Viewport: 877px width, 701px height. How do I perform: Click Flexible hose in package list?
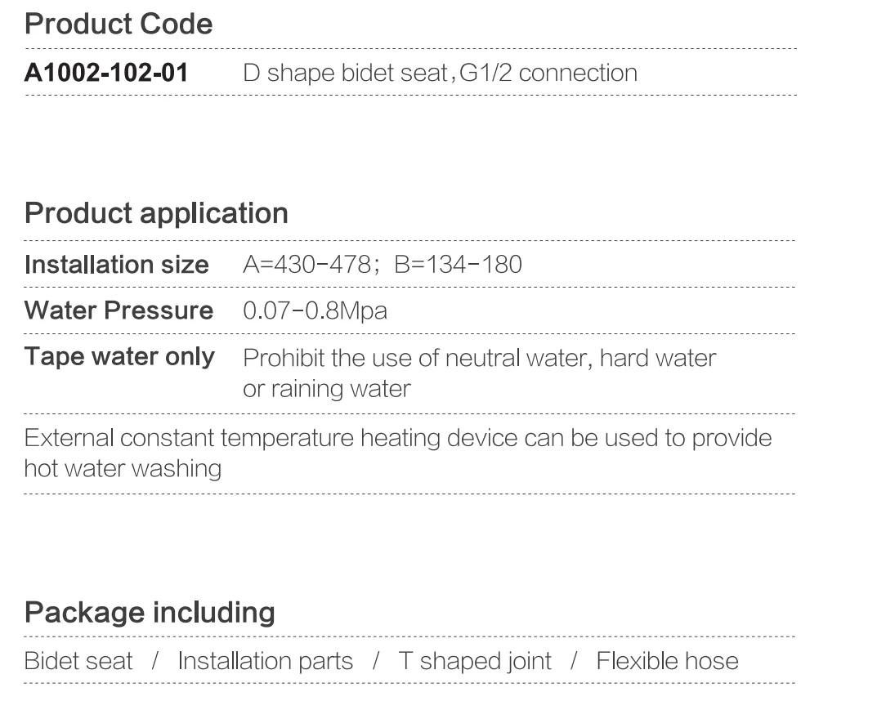click(x=667, y=661)
